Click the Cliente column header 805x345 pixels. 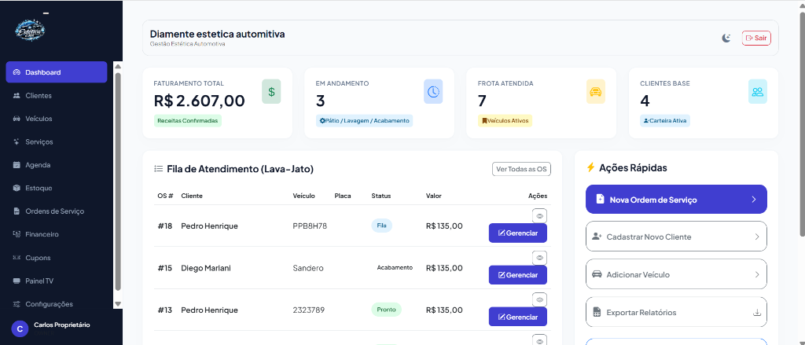coord(192,196)
